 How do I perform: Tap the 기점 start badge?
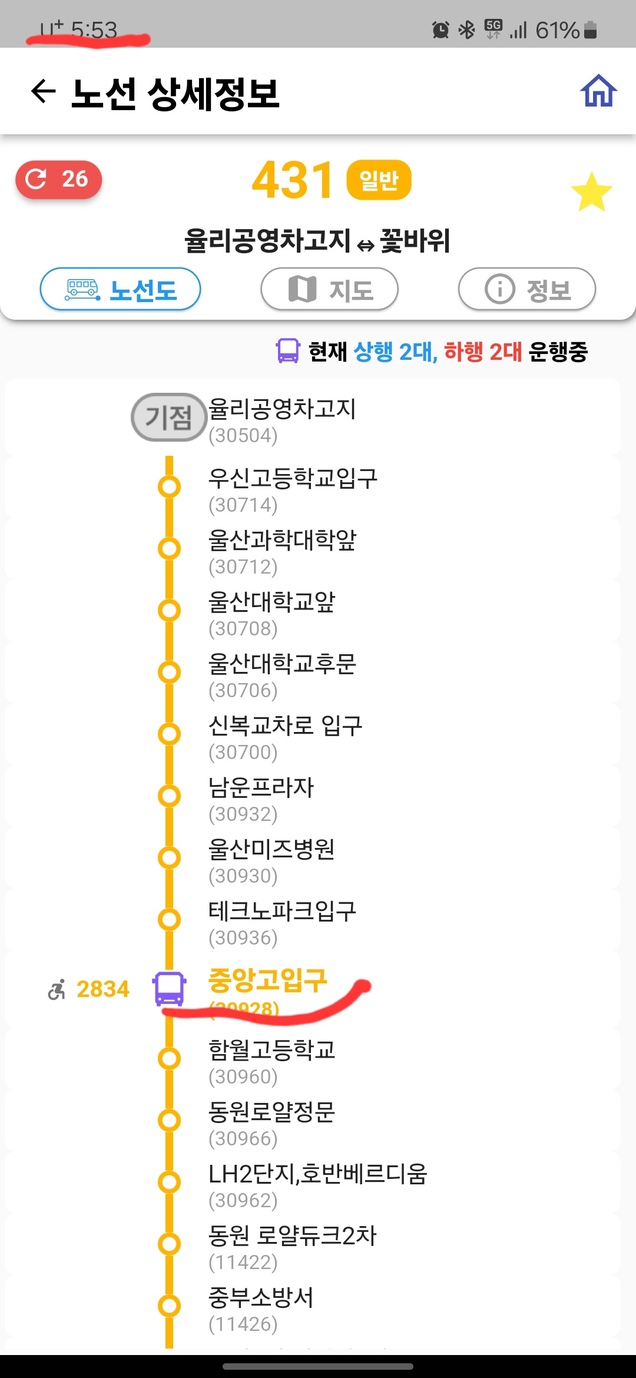(x=168, y=418)
